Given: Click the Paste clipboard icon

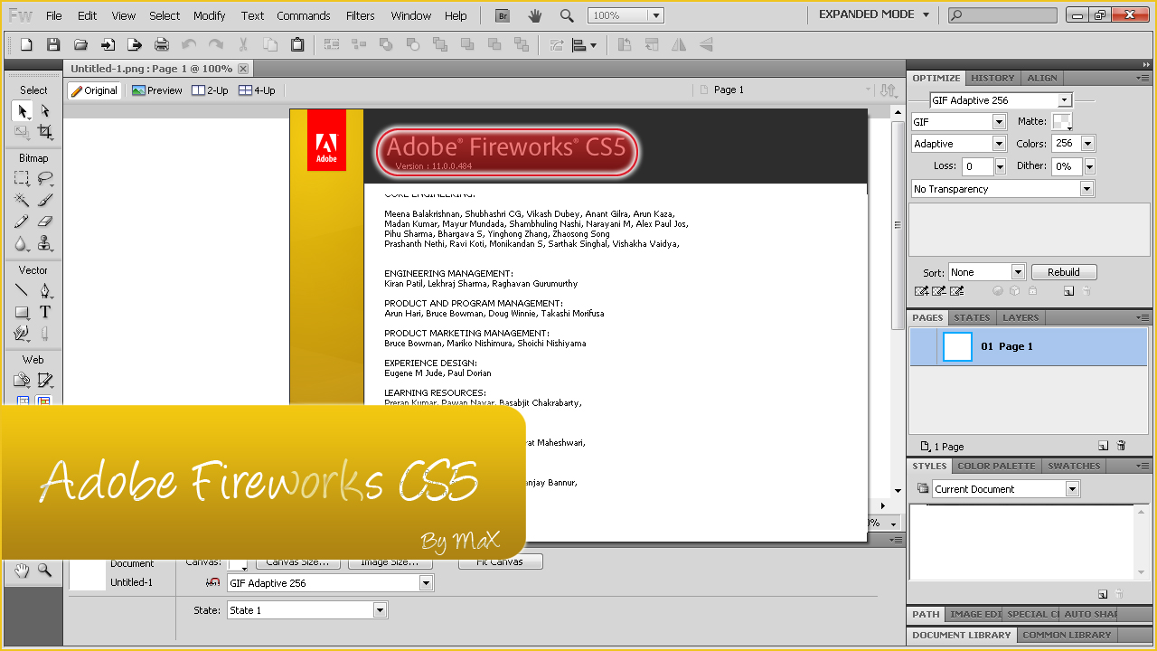Looking at the screenshot, I should pyautogui.click(x=297, y=44).
